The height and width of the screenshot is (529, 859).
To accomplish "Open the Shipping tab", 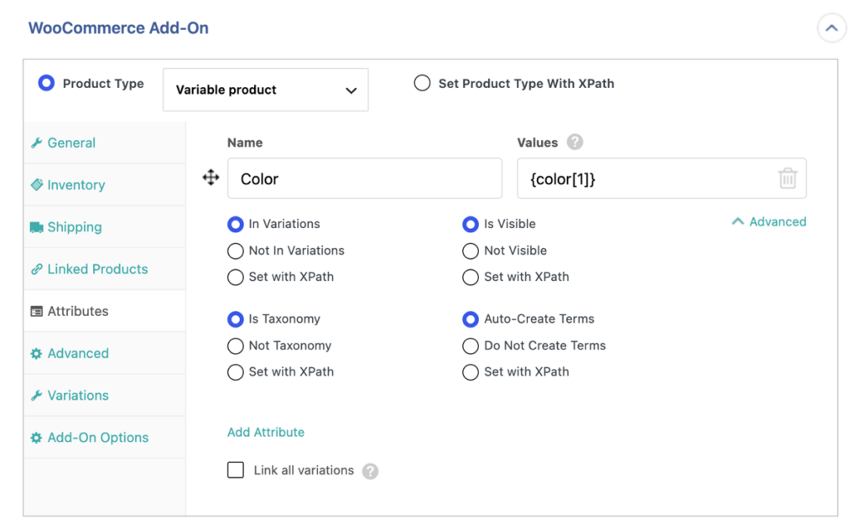I will tap(104, 227).
